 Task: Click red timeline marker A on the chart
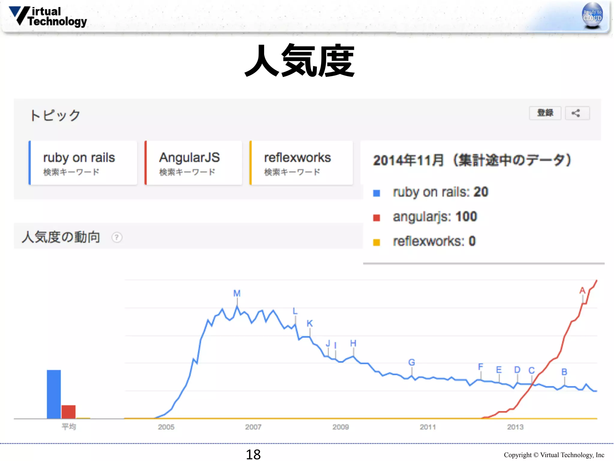pyautogui.click(x=582, y=291)
